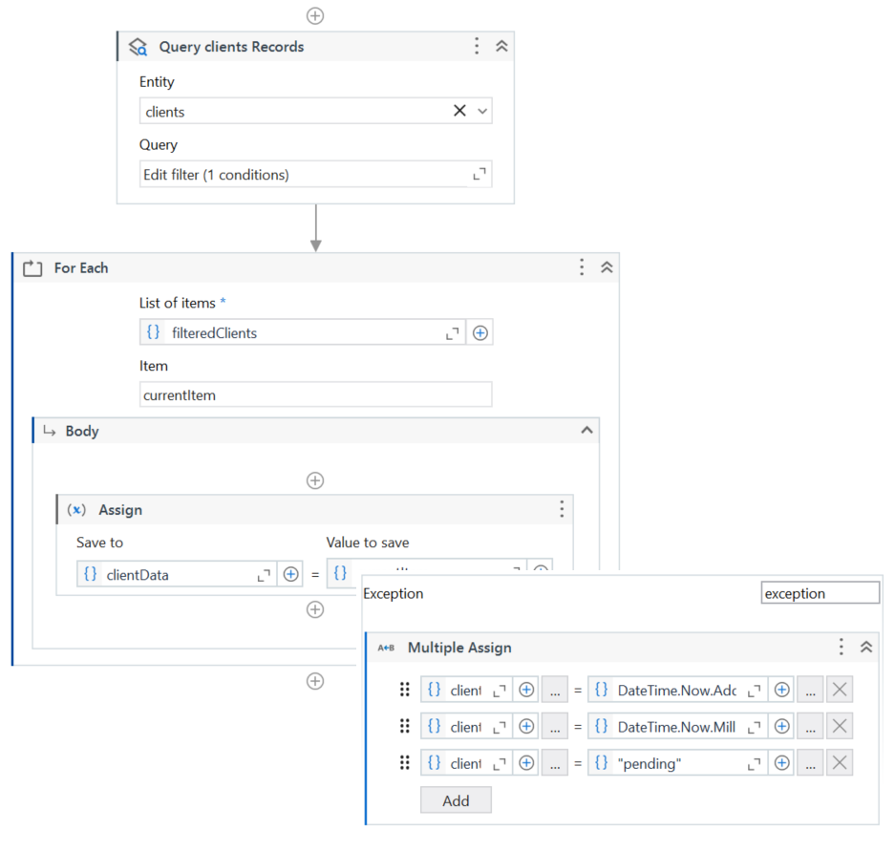Viewport: 895px width, 852px height.
Task: Collapse the Query clients Records activity
Action: tap(501, 47)
